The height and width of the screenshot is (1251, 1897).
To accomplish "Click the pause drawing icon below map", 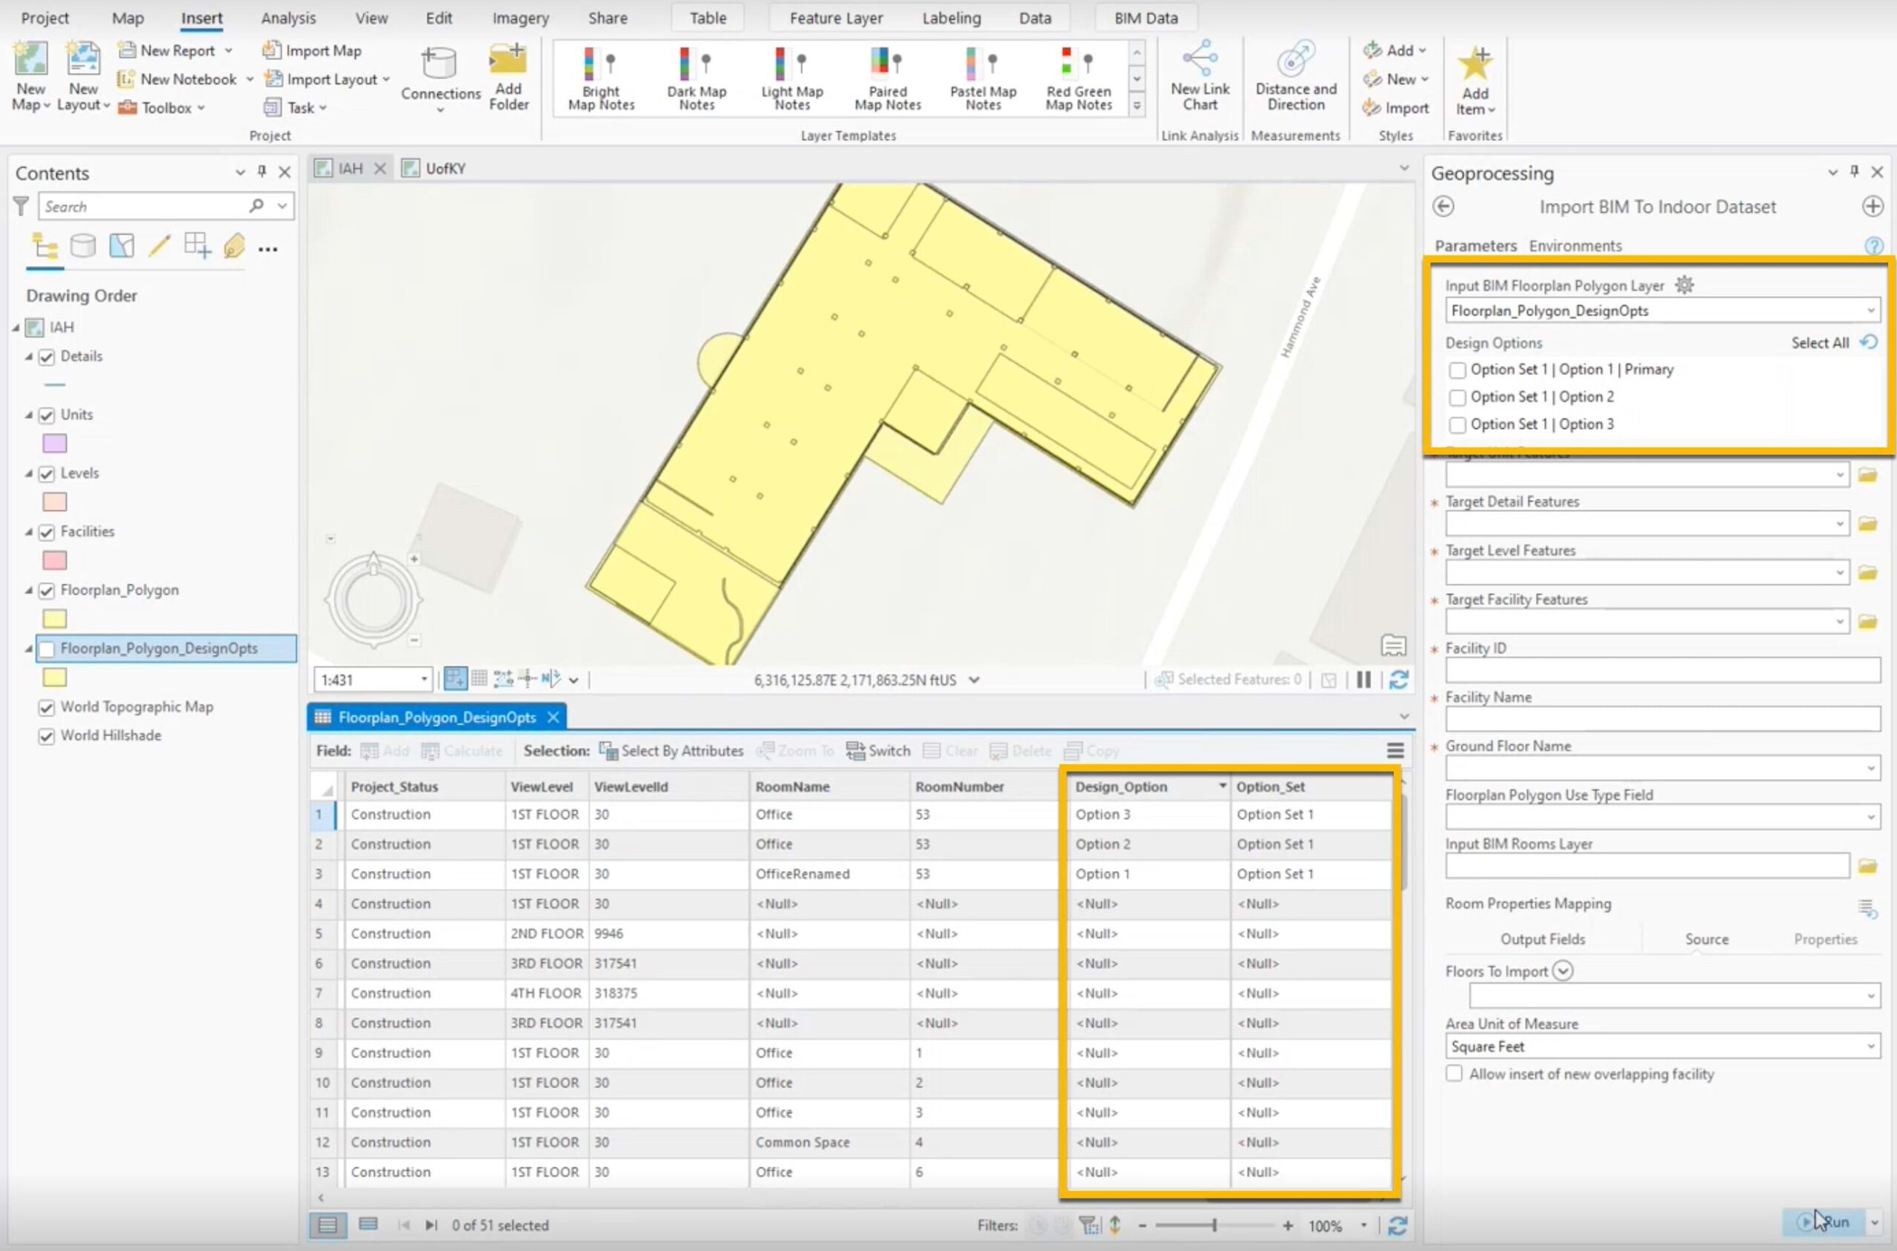I will [1363, 680].
